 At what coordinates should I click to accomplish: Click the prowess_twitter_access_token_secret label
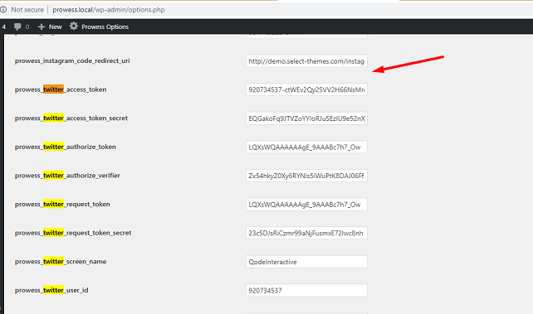(x=71, y=118)
